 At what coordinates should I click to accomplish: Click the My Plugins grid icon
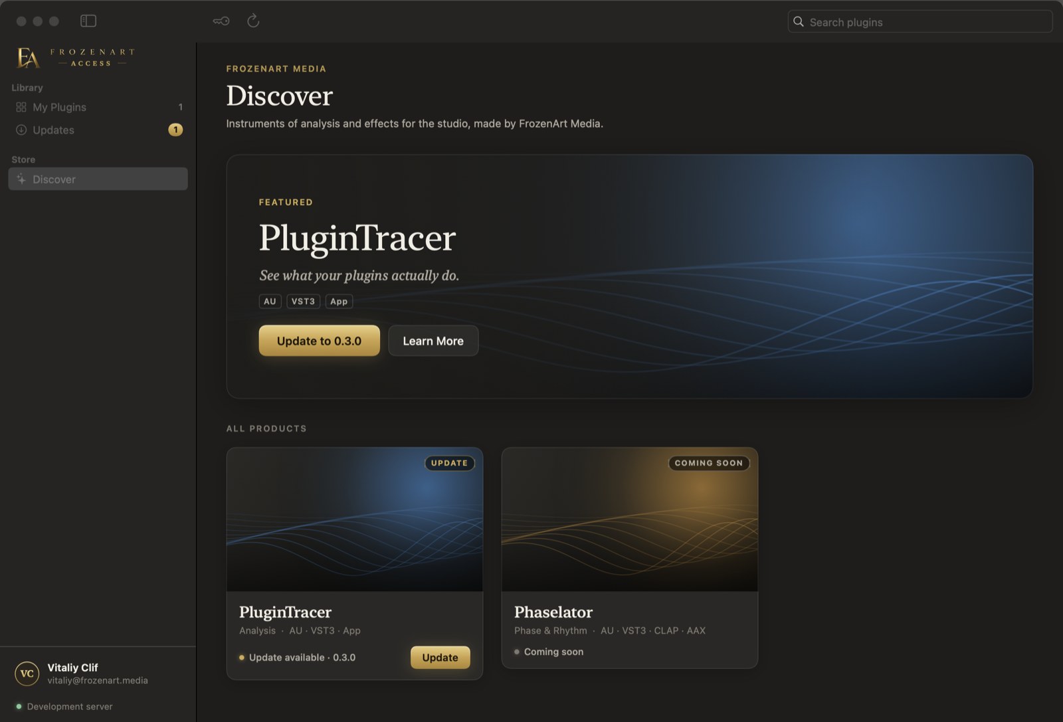click(x=21, y=107)
